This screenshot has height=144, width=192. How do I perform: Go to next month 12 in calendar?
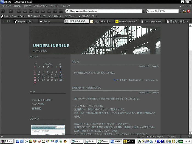(x=60, y=64)
